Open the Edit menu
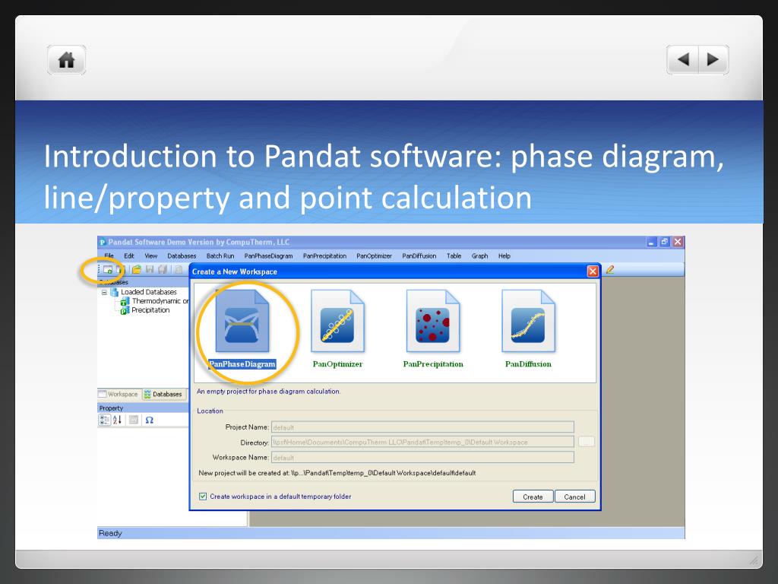The height and width of the screenshot is (584, 778). (129, 255)
